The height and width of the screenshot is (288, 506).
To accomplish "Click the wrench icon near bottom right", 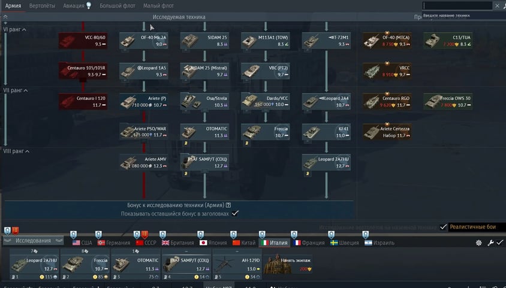I will click(x=490, y=242).
